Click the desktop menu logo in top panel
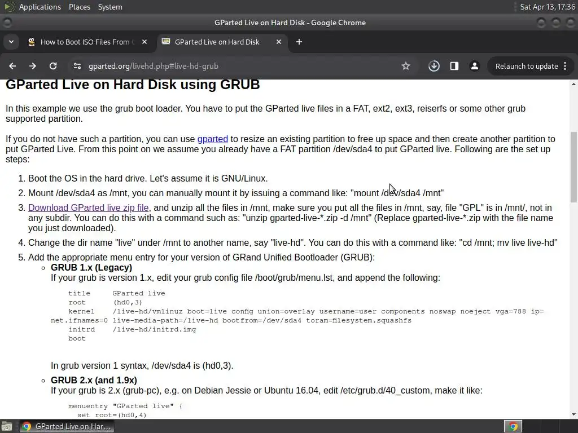The width and height of the screenshot is (578, 433). click(9, 7)
